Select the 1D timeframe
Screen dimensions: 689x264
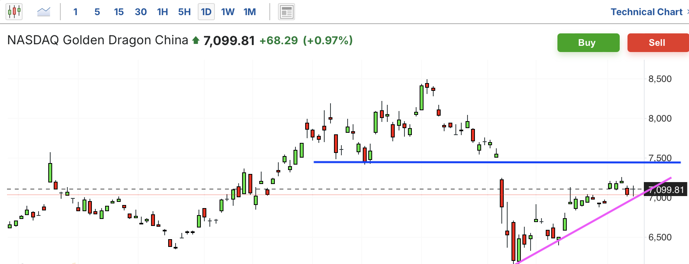pos(206,12)
